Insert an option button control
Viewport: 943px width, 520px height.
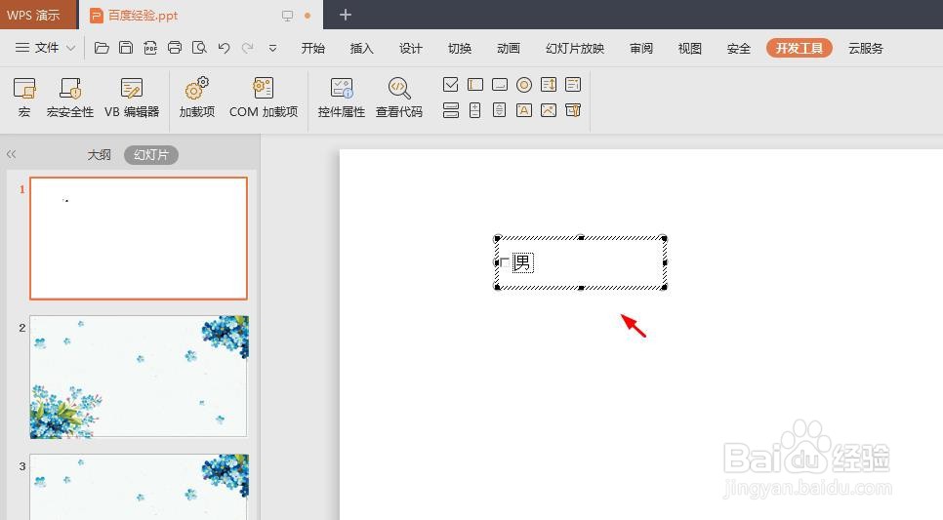[524, 85]
